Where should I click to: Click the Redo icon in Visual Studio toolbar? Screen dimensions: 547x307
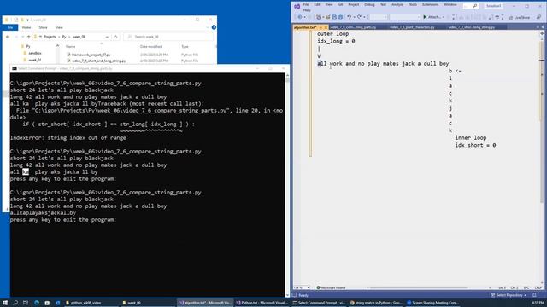[359, 17]
